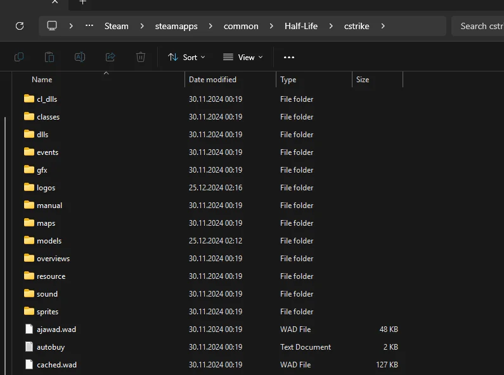The image size is (504, 375).
Task: Expand chevron after cstrike breadcrumb
Action: [x=383, y=26]
